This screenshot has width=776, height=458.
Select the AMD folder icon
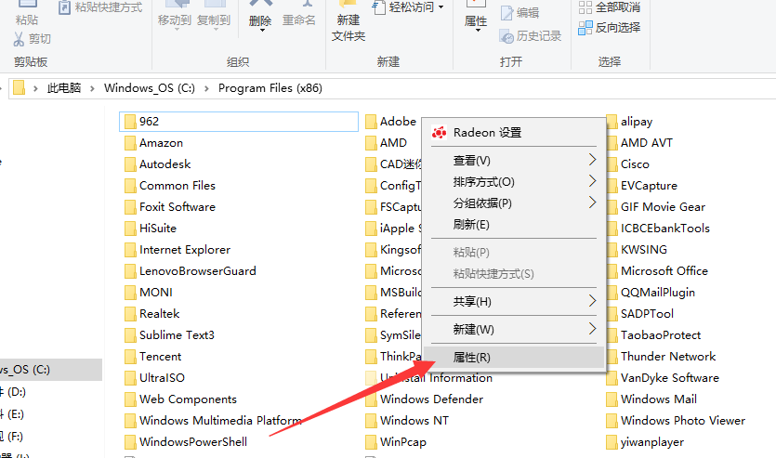point(371,143)
